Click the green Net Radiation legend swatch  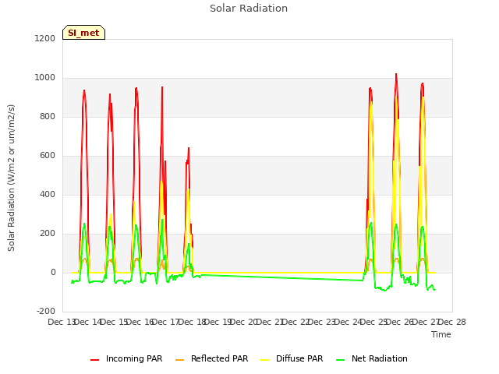coord(341,360)
